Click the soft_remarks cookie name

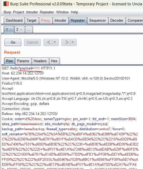click(12, 134)
